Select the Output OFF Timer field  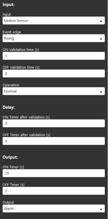coord(54,191)
